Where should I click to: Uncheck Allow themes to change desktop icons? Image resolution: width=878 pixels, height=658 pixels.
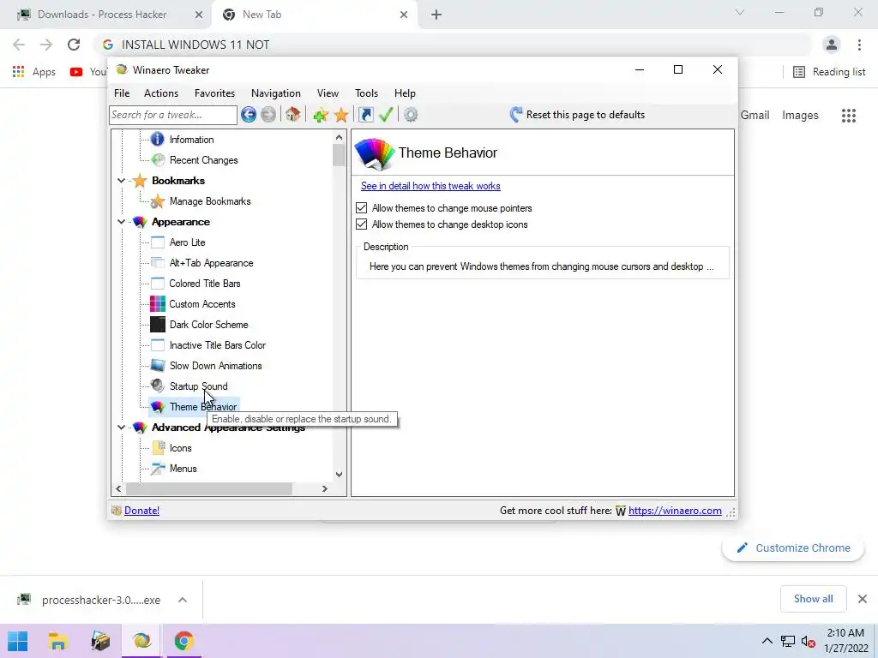pos(362,224)
